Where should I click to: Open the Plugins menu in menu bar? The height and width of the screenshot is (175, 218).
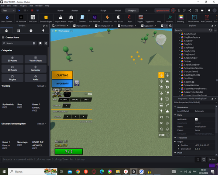(23, 6)
